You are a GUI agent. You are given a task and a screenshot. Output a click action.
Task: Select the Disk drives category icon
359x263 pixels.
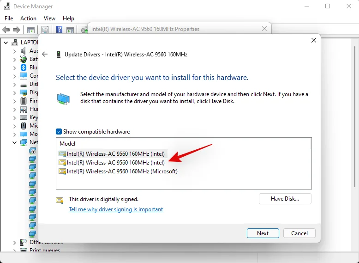click(24, 85)
